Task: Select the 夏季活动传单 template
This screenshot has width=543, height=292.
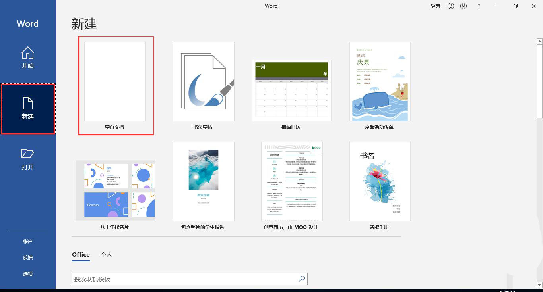Action: click(x=380, y=81)
